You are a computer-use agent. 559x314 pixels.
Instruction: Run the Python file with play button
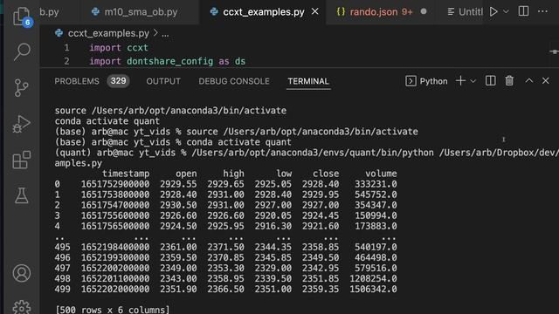[x=493, y=11]
